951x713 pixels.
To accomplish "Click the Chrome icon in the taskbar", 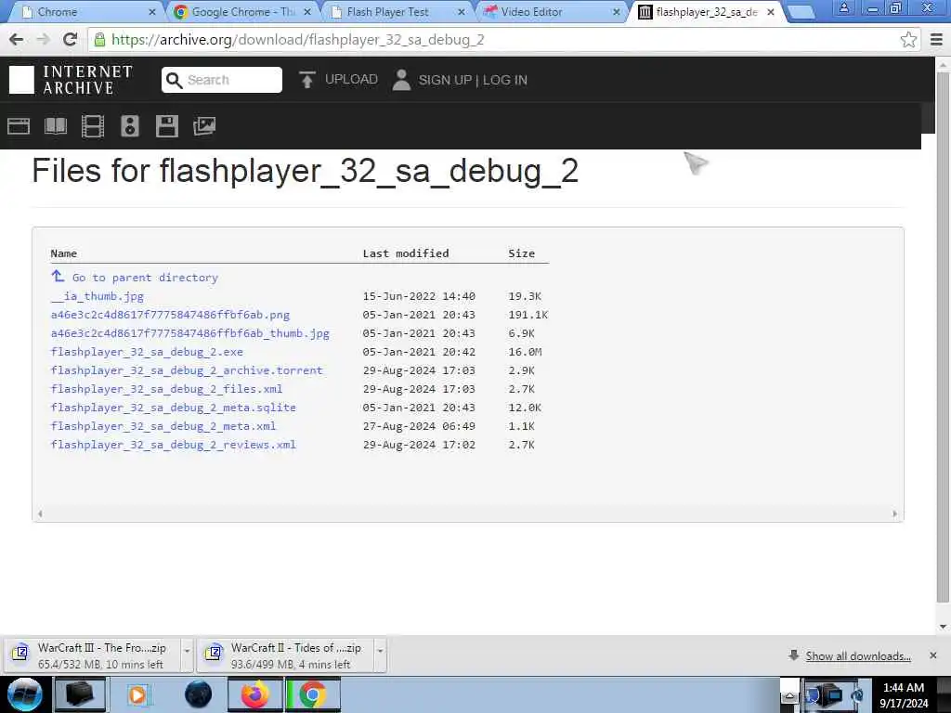I will pyautogui.click(x=312, y=694).
